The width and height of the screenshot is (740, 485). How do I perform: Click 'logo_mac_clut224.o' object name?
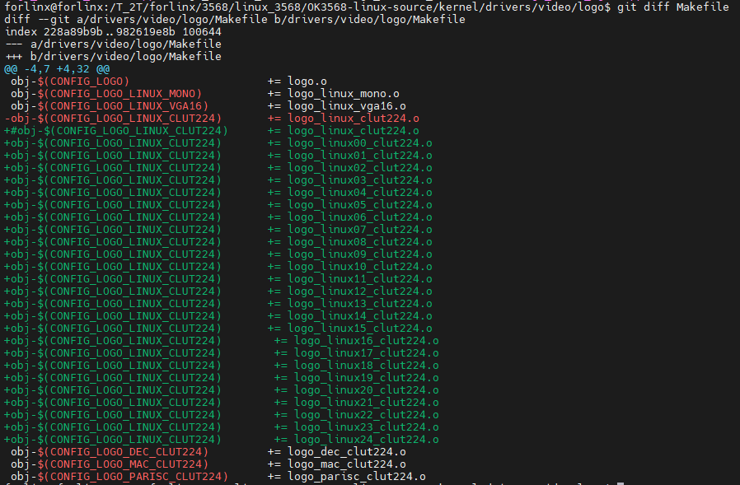pos(346,464)
